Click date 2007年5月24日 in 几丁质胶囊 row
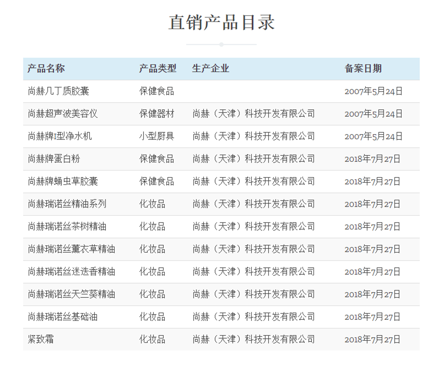 [373, 91]
